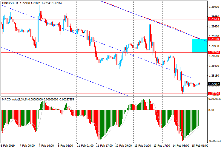Image resolution: width=221 pixels, height=149 pixels.
Task: Select the 14 Feb 09:00 time label
Action: pos(181,146)
